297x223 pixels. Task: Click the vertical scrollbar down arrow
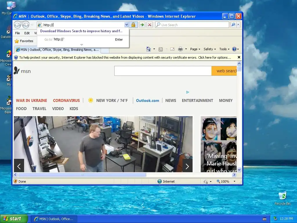click(x=239, y=170)
